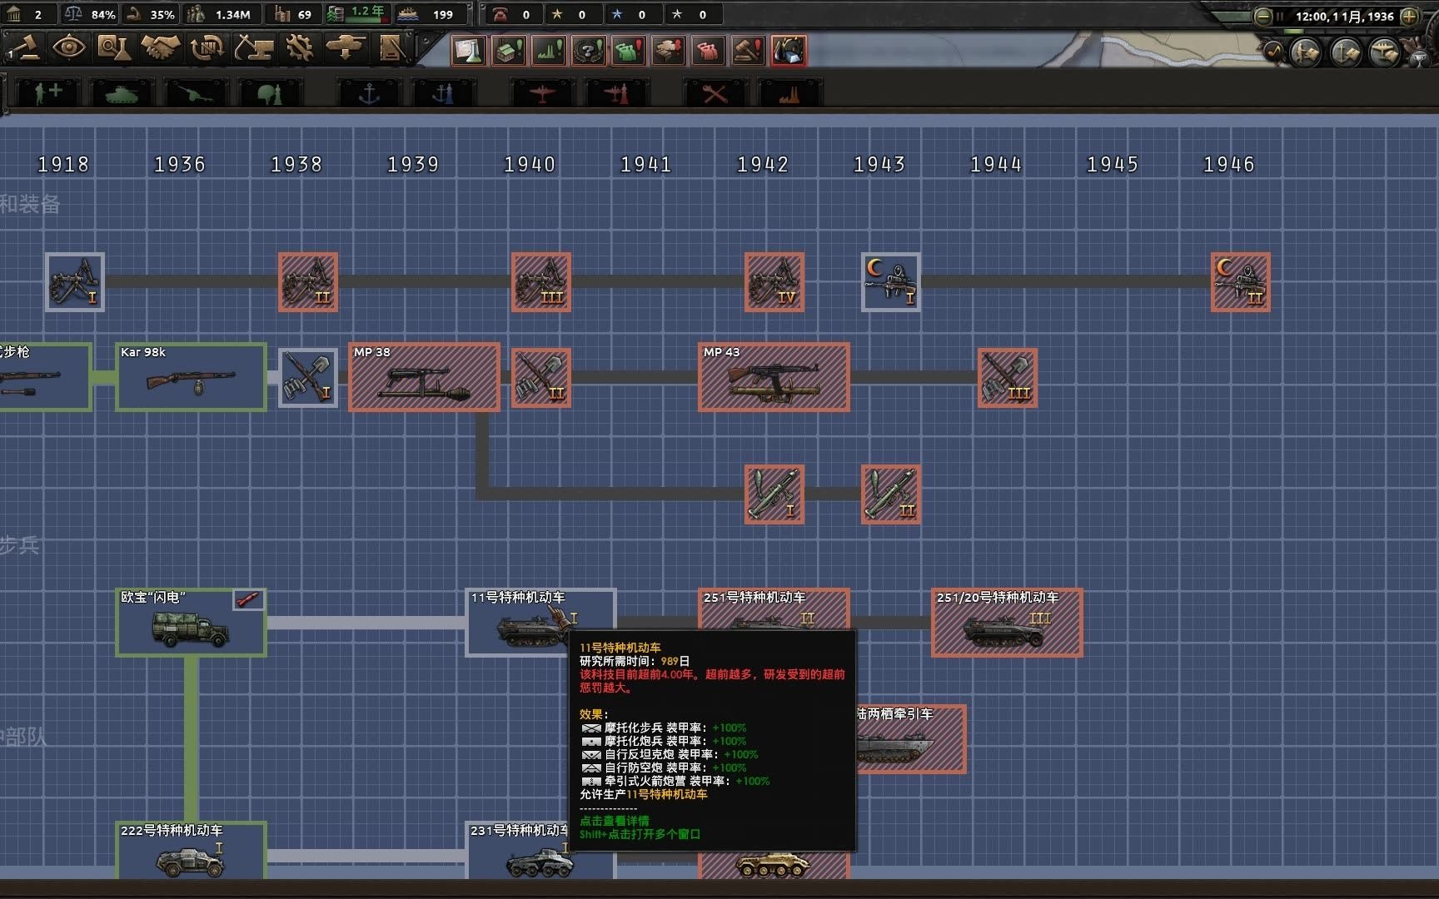1439x899 pixels.
Task: Switch to the engineering wrench tab
Action: click(715, 92)
